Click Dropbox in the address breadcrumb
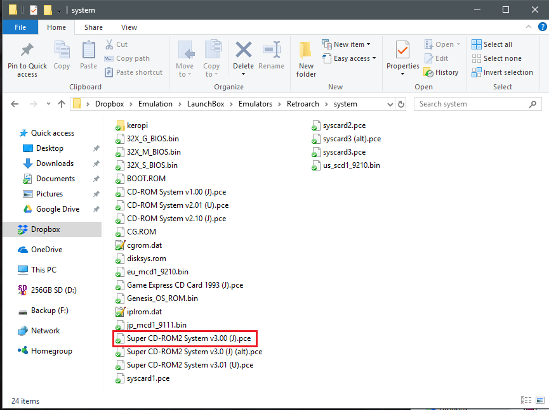 (x=110, y=104)
